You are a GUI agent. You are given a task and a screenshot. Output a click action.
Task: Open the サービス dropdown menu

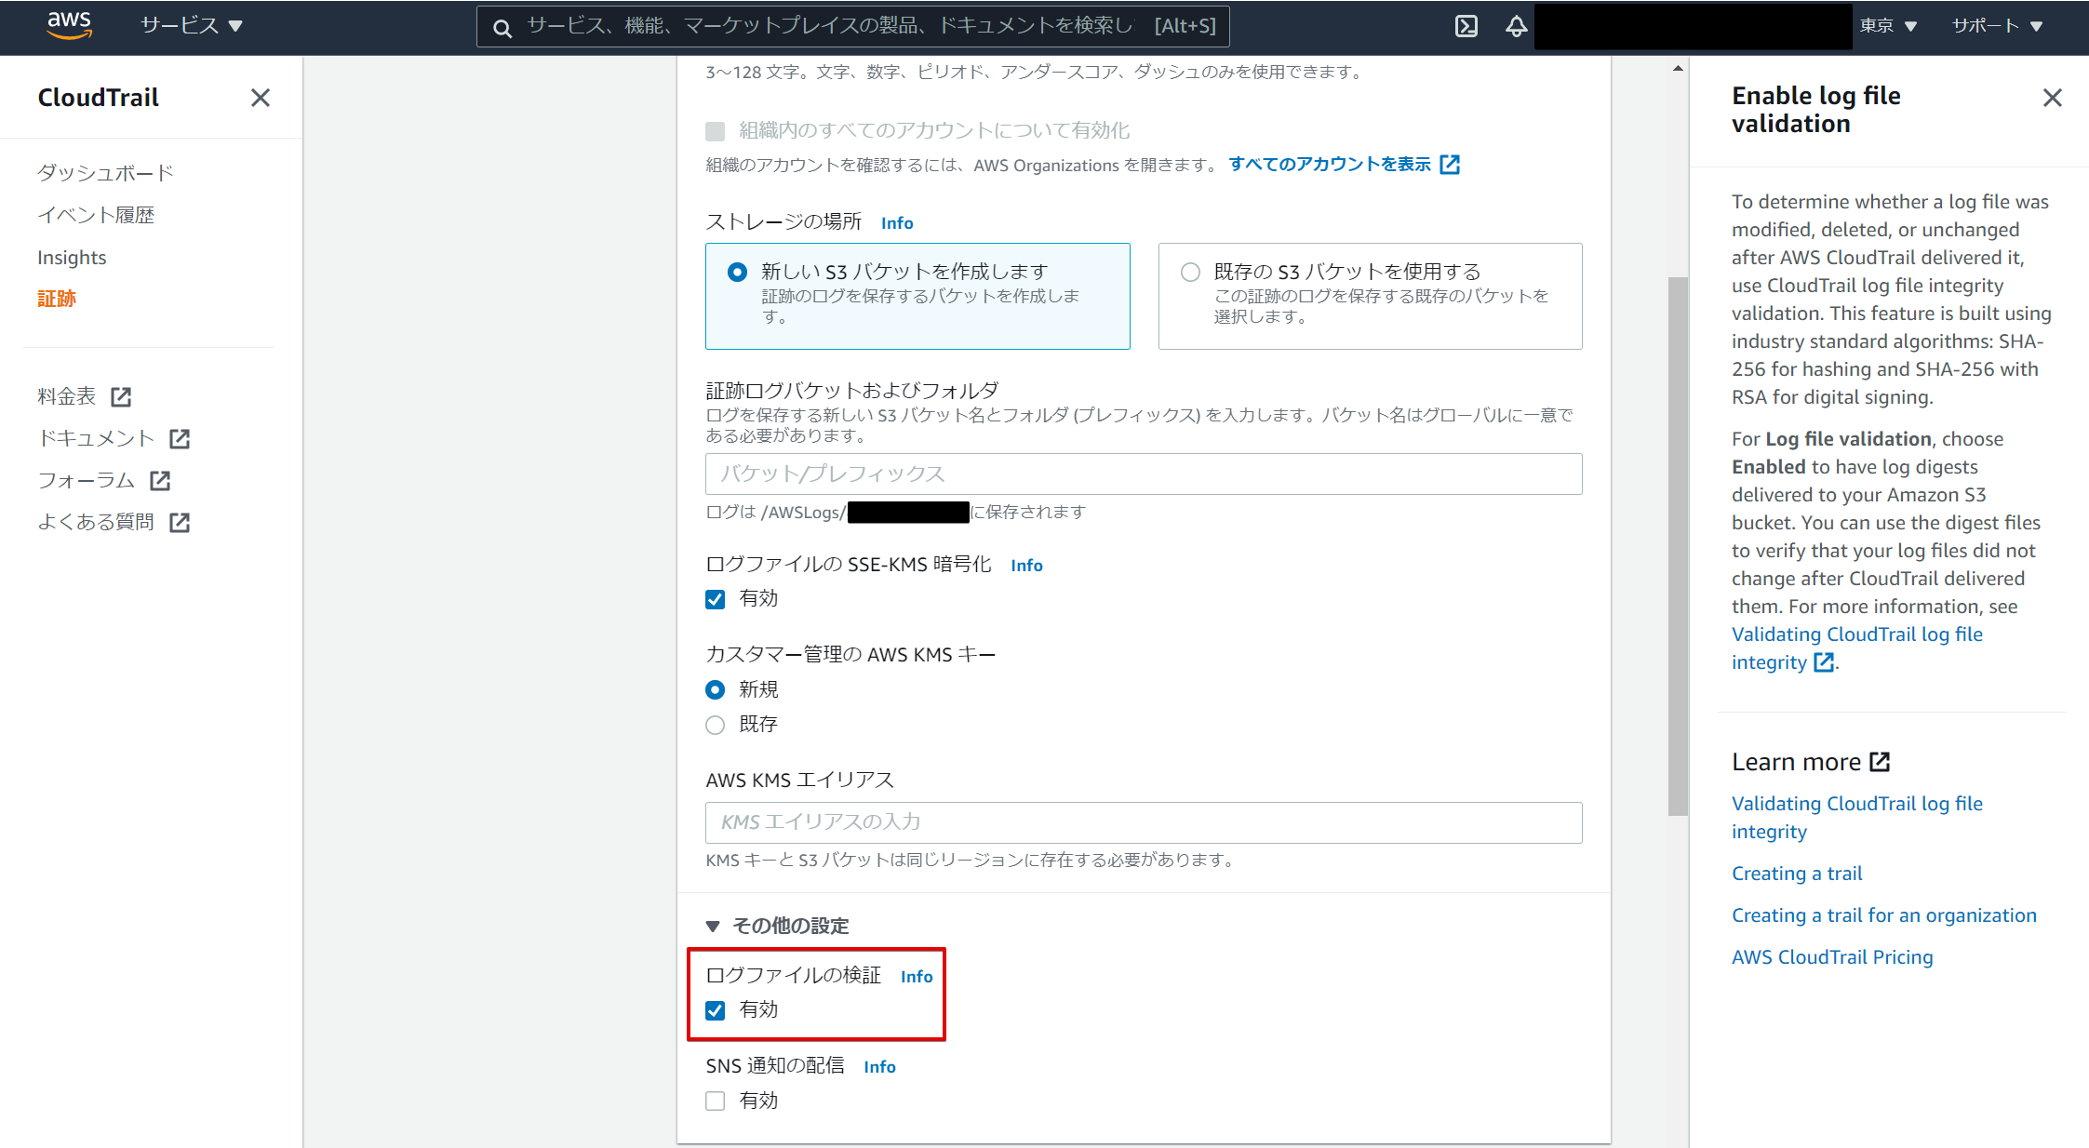[x=193, y=25]
